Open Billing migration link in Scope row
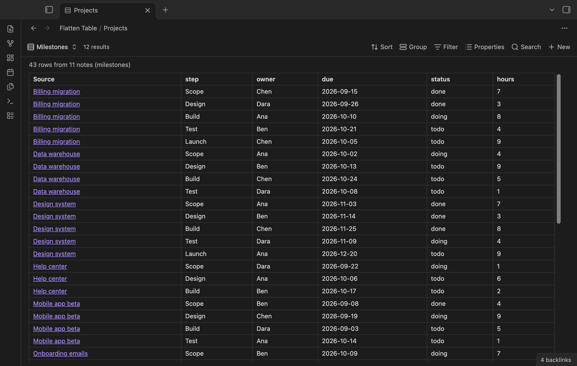577x366 pixels. tap(56, 91)
